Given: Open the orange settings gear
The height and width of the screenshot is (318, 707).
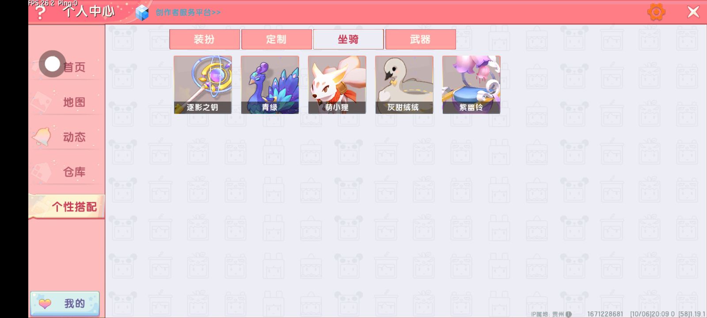Looking at the screenshot, I should (x=656, y=12).
